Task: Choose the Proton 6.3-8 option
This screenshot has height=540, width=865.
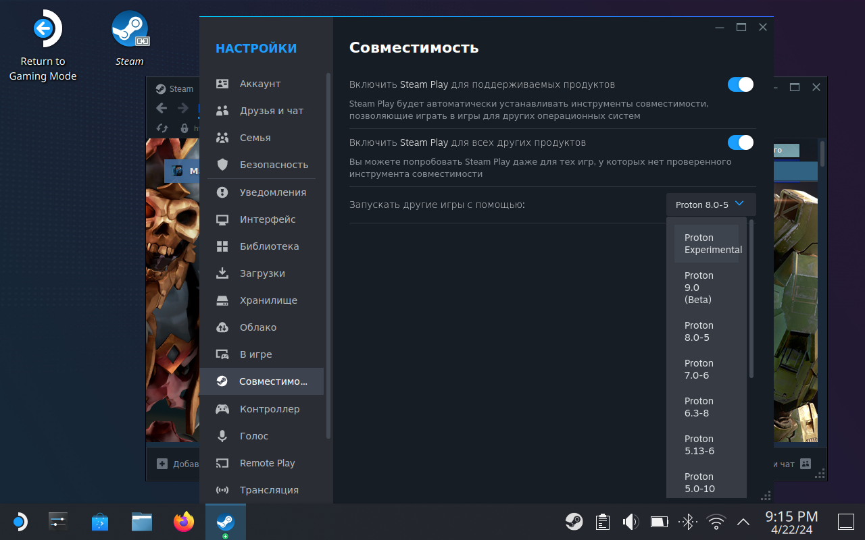Action: (x=706, y=407)
